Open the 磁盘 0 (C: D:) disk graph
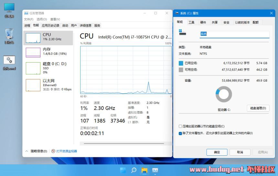Image resolution: width=278 pixels, height=176 pixels. tap(48, 68)
